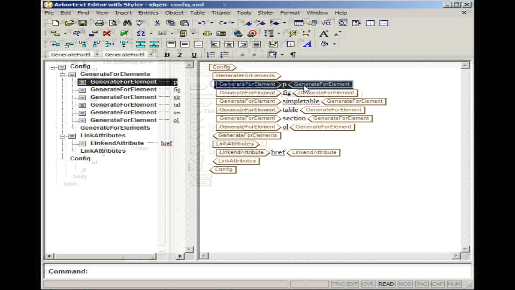
Task: Toggle the READ status bar indicator
Action: (x=386, y=284)
